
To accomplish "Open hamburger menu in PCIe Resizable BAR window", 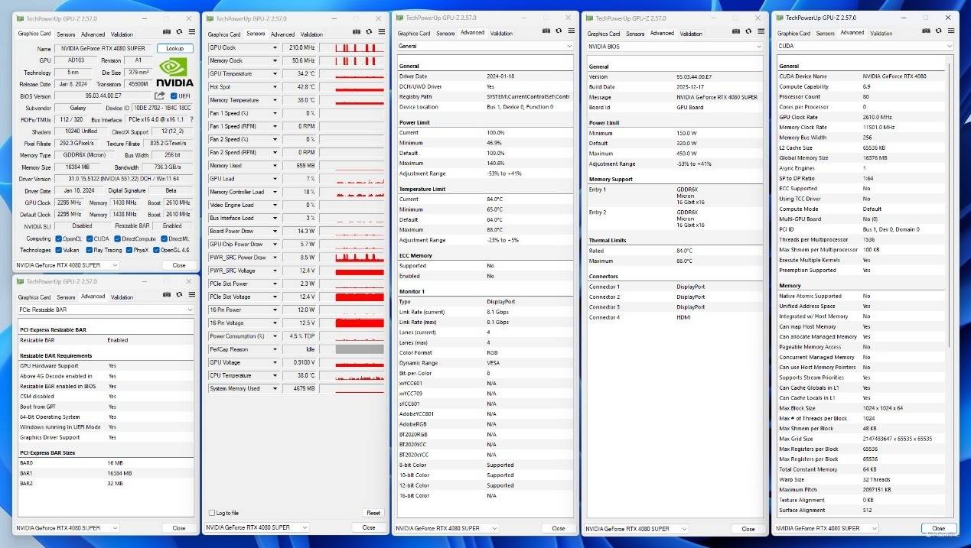I will [x=191, y=295].
